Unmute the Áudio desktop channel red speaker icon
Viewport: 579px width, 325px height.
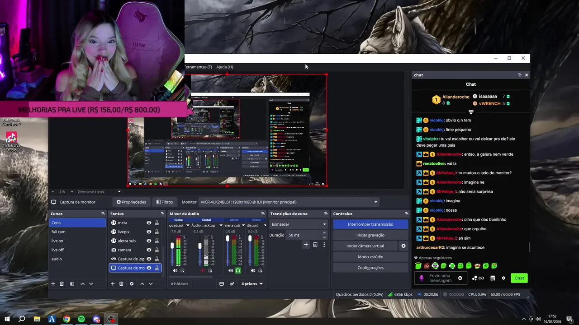click(203, 271)
